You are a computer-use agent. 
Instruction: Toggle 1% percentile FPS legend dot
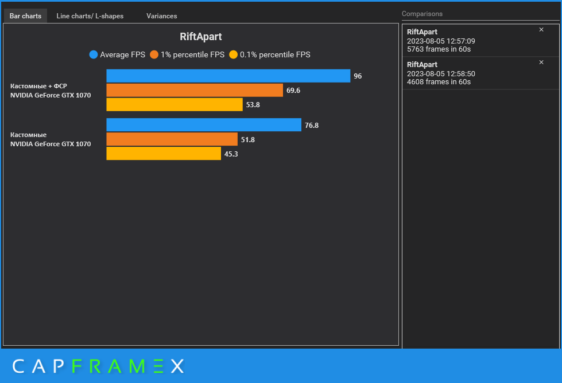[154, 54]
